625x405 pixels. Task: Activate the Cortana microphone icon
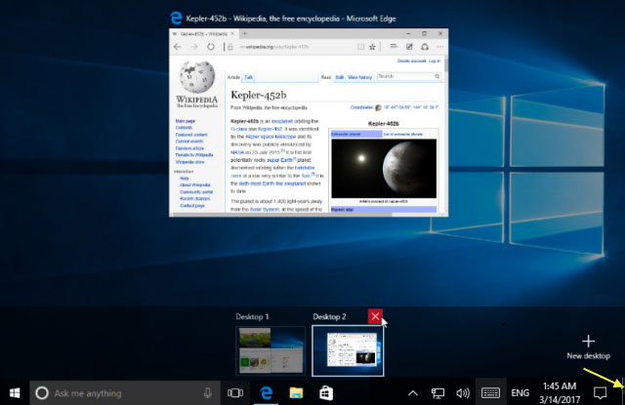(207, 393)
